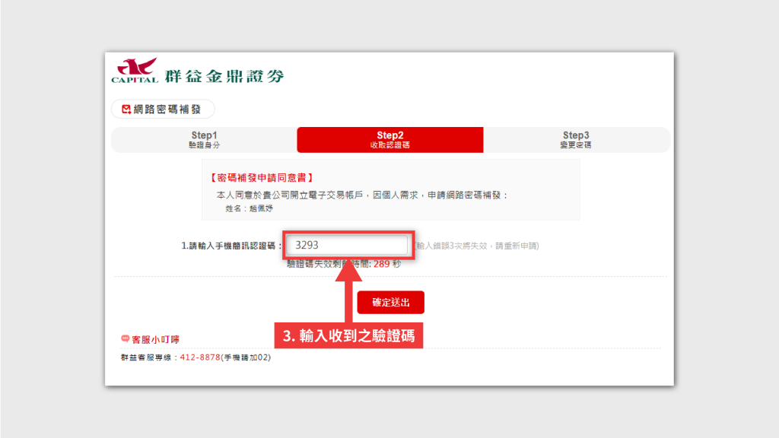Click the Capital logo icon
The height and width of the screenshot is (438, 779).
pos(135,70)
